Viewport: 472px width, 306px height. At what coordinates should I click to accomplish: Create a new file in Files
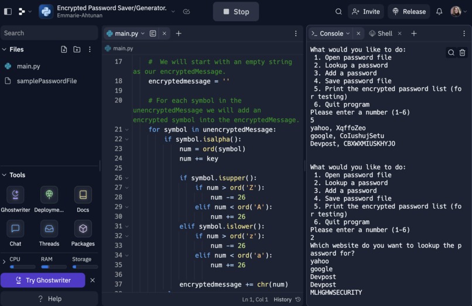click(x=64, y=49)
